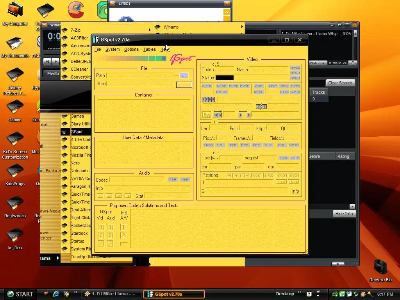Click the Resizing minus button
This screenshot has width=400, height=300.
[247, 175]
